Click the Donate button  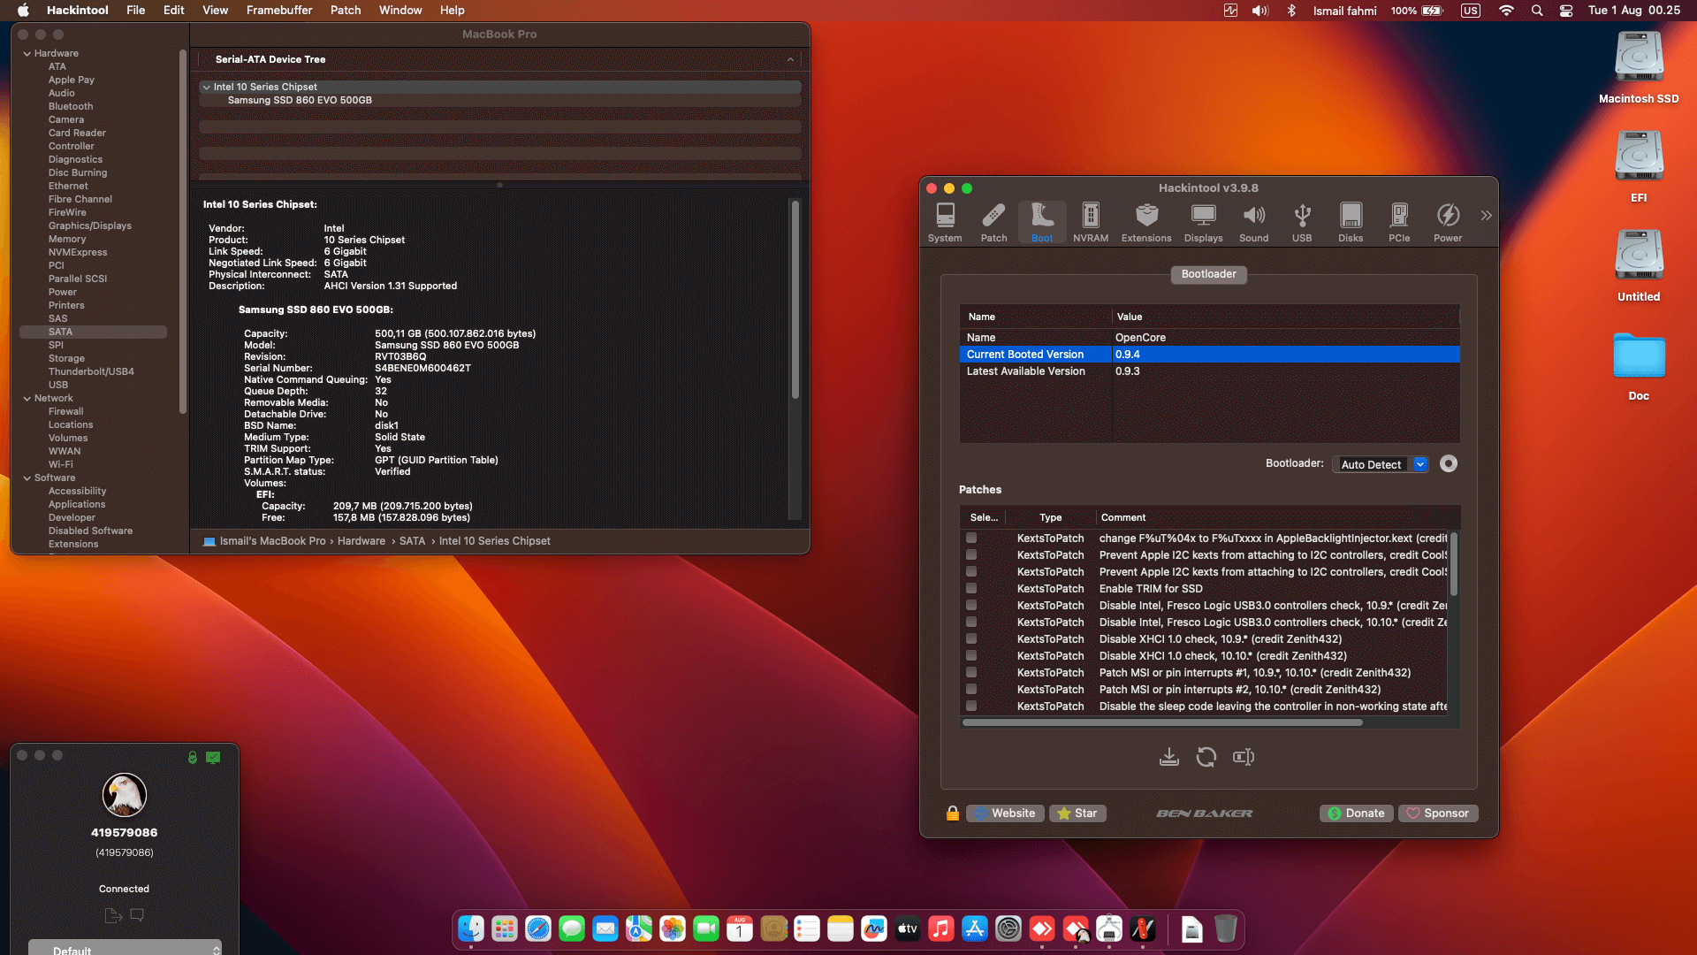(x=1356, y=813)
